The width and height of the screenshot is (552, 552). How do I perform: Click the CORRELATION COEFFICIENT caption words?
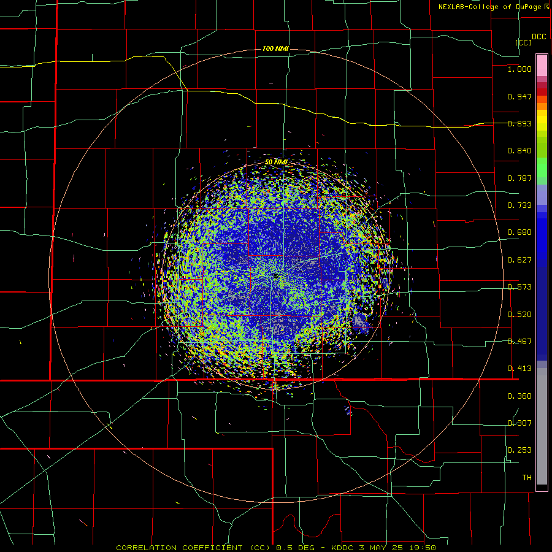[179, 548]
